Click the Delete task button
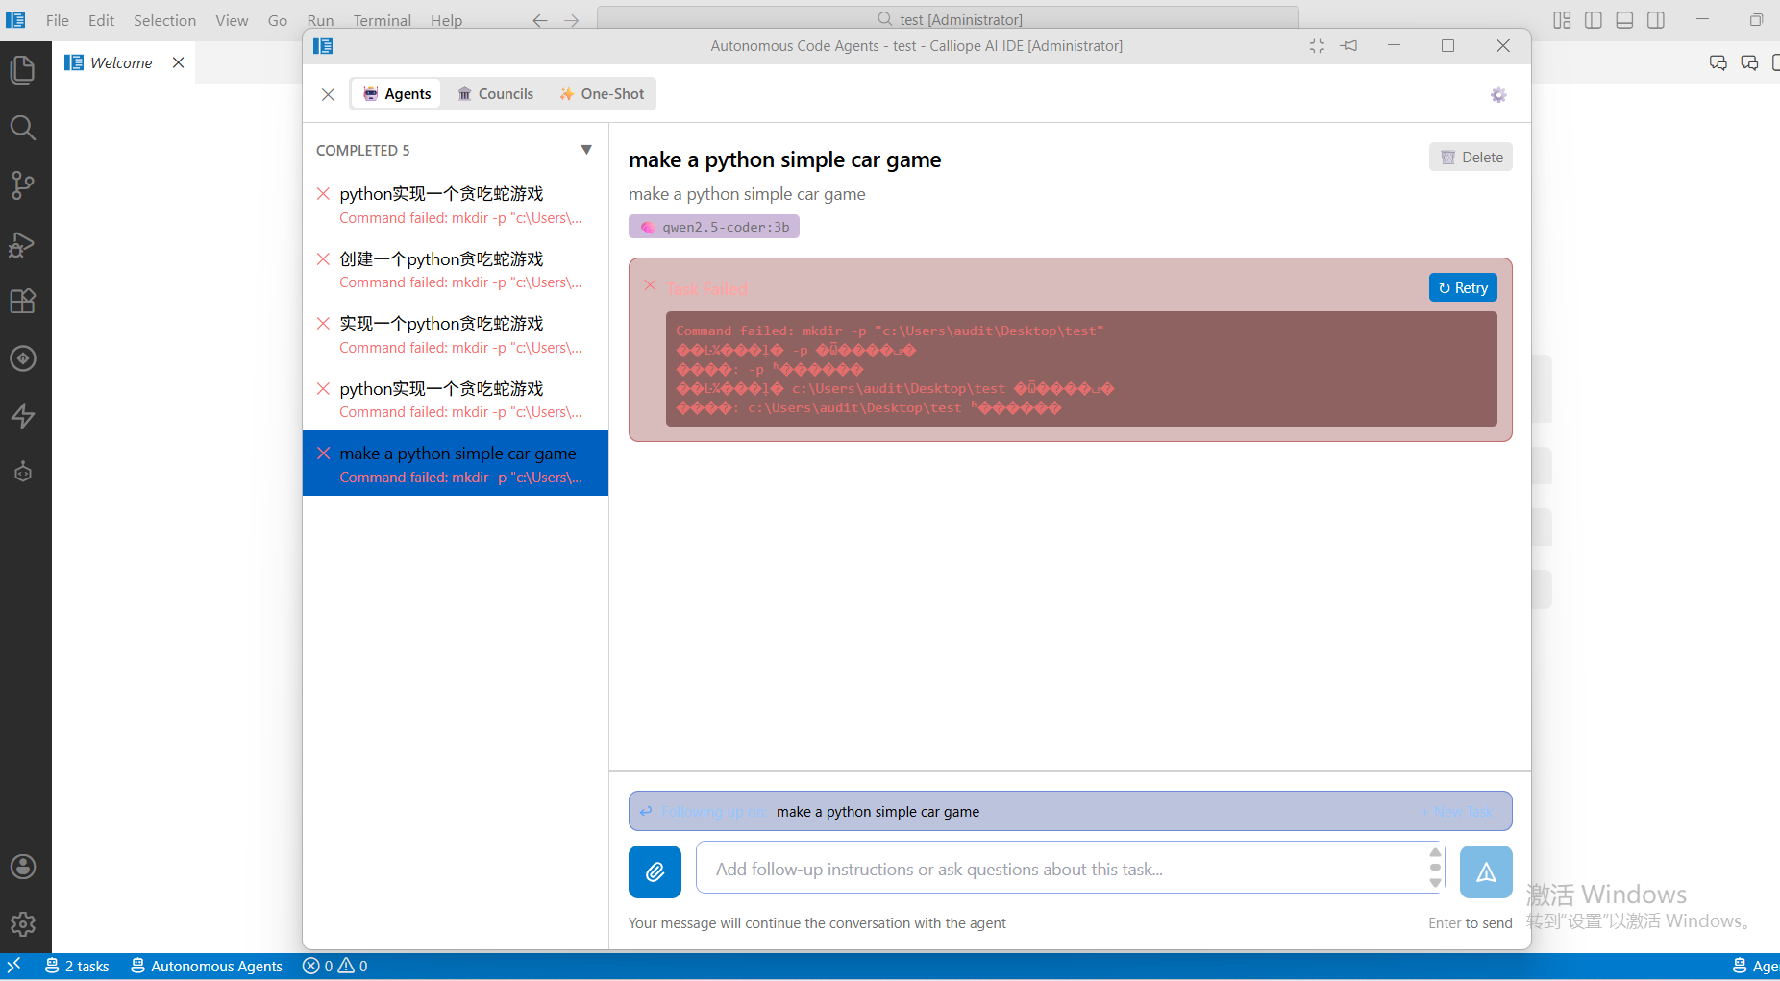 click(x=1471, y=157)
